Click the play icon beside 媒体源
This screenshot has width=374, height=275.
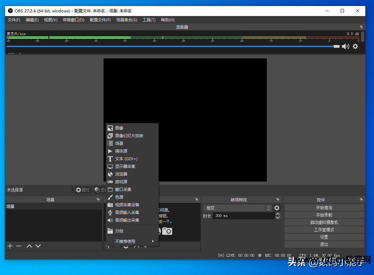point(110,151)
